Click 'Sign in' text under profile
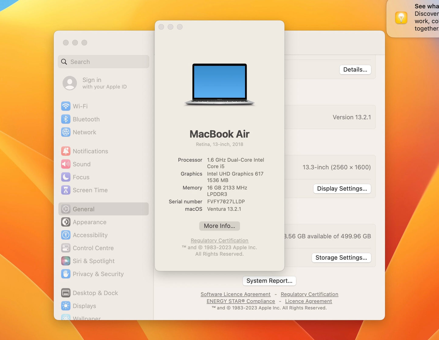 click(x=92, y=80)
